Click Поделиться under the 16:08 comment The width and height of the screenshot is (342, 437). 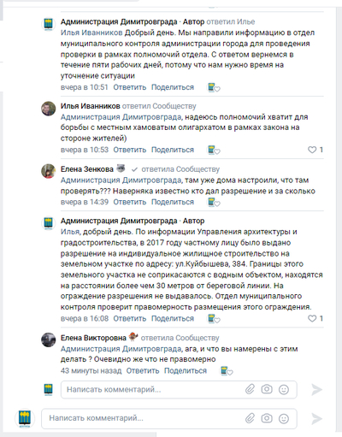pyautogui.click(x=173, y=318)
